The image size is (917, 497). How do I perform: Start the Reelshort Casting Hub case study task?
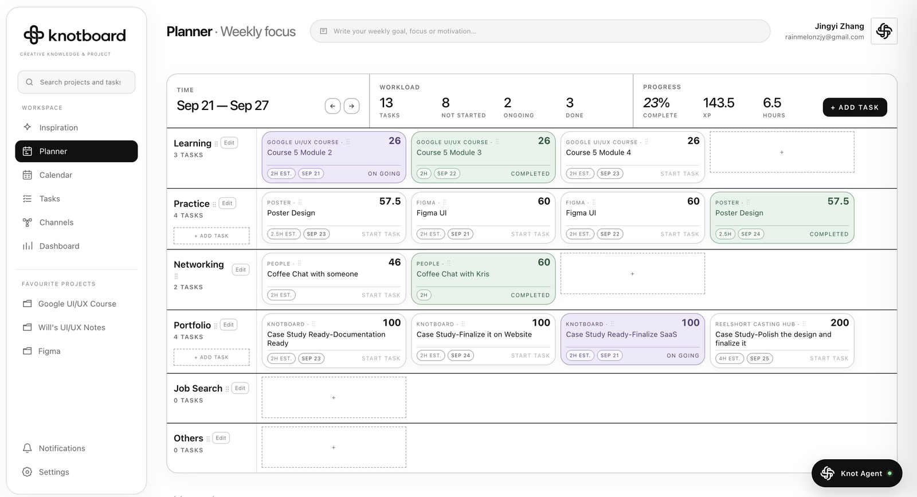coord(829,358)
